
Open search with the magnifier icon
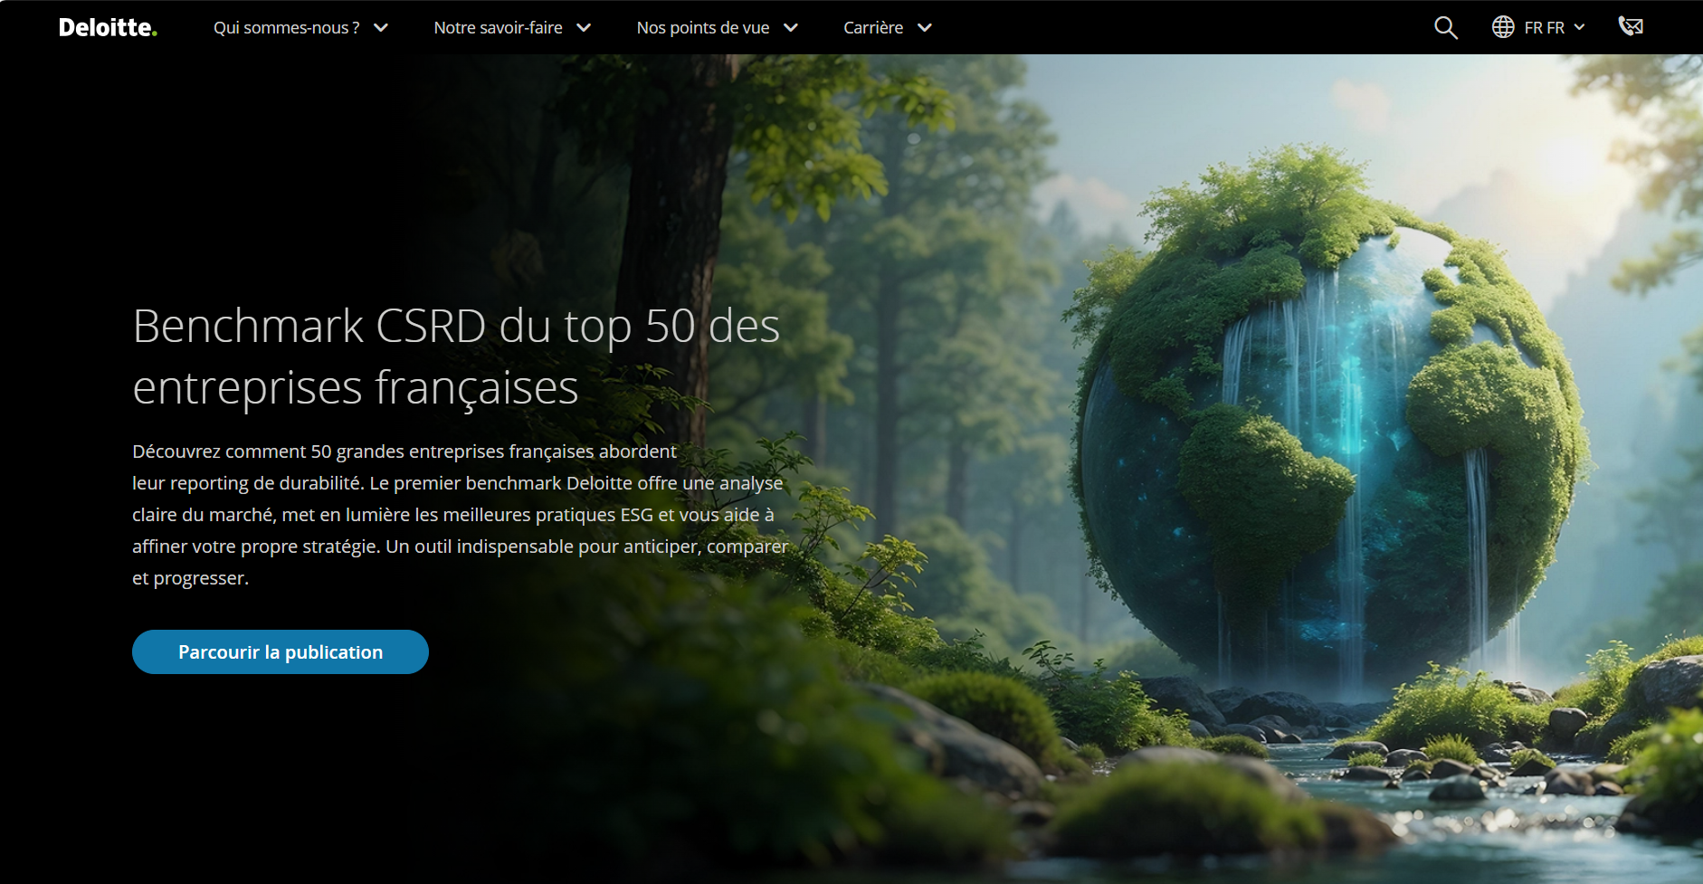1445,28
